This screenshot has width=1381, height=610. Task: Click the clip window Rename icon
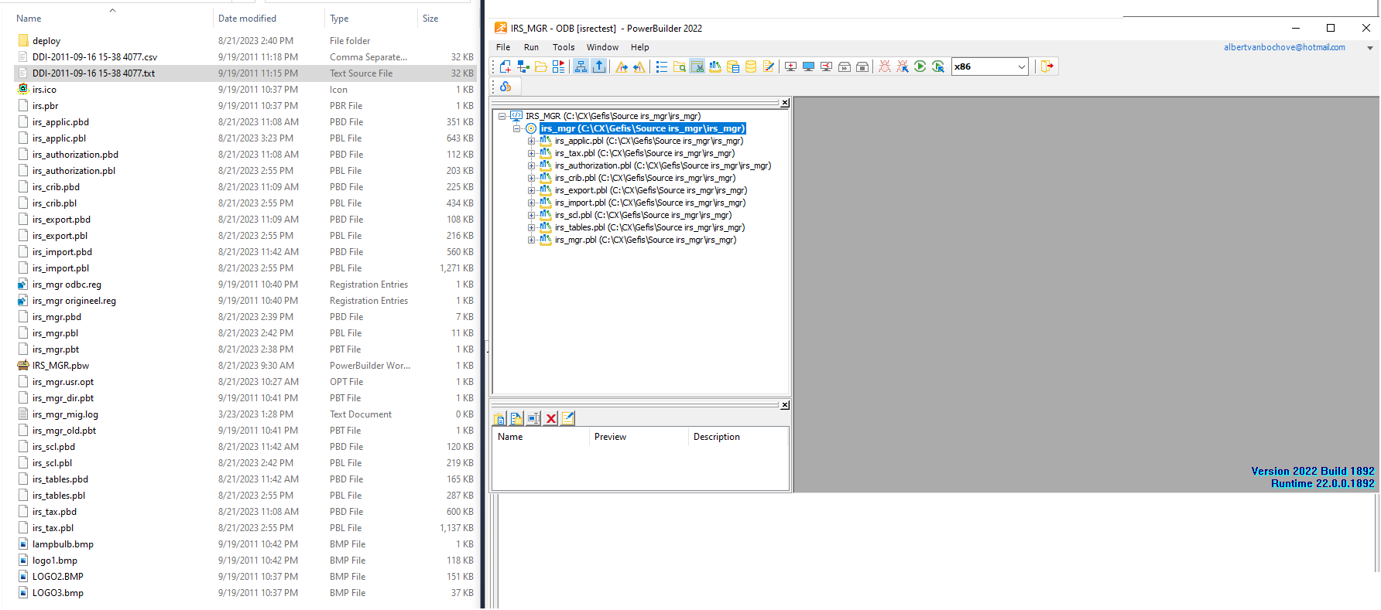[533, 418]
